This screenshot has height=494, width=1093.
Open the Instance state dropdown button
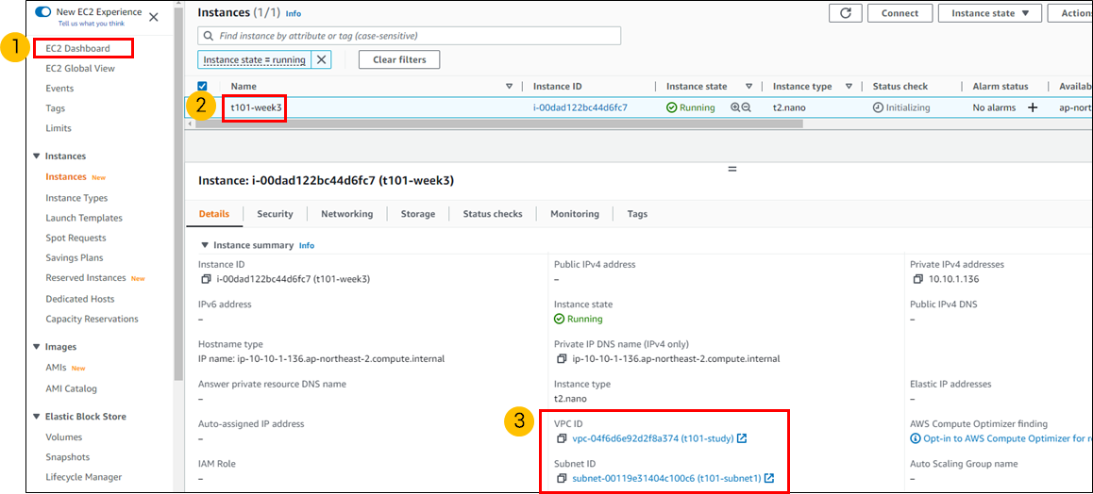(x=990, y=13)
